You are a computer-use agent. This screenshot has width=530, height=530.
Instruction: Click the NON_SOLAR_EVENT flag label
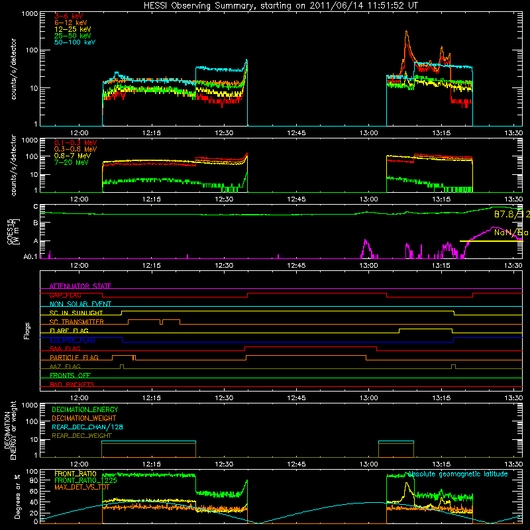click(80, 304)
